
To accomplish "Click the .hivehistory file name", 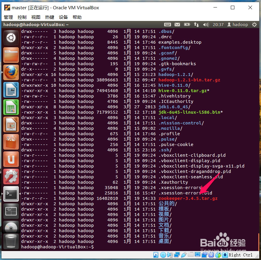I will [174, 96].
